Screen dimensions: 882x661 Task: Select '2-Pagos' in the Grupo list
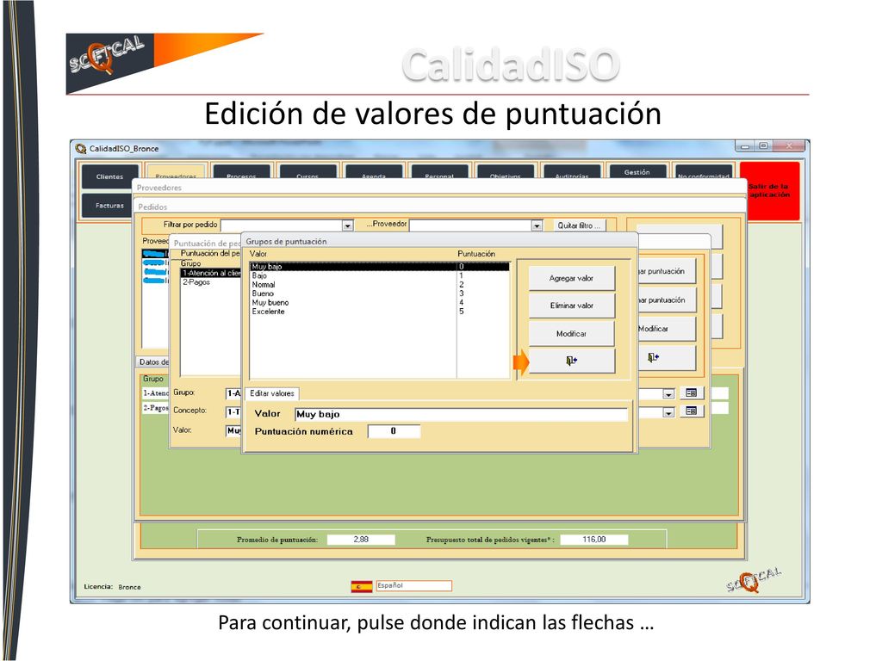coord(211,282)
